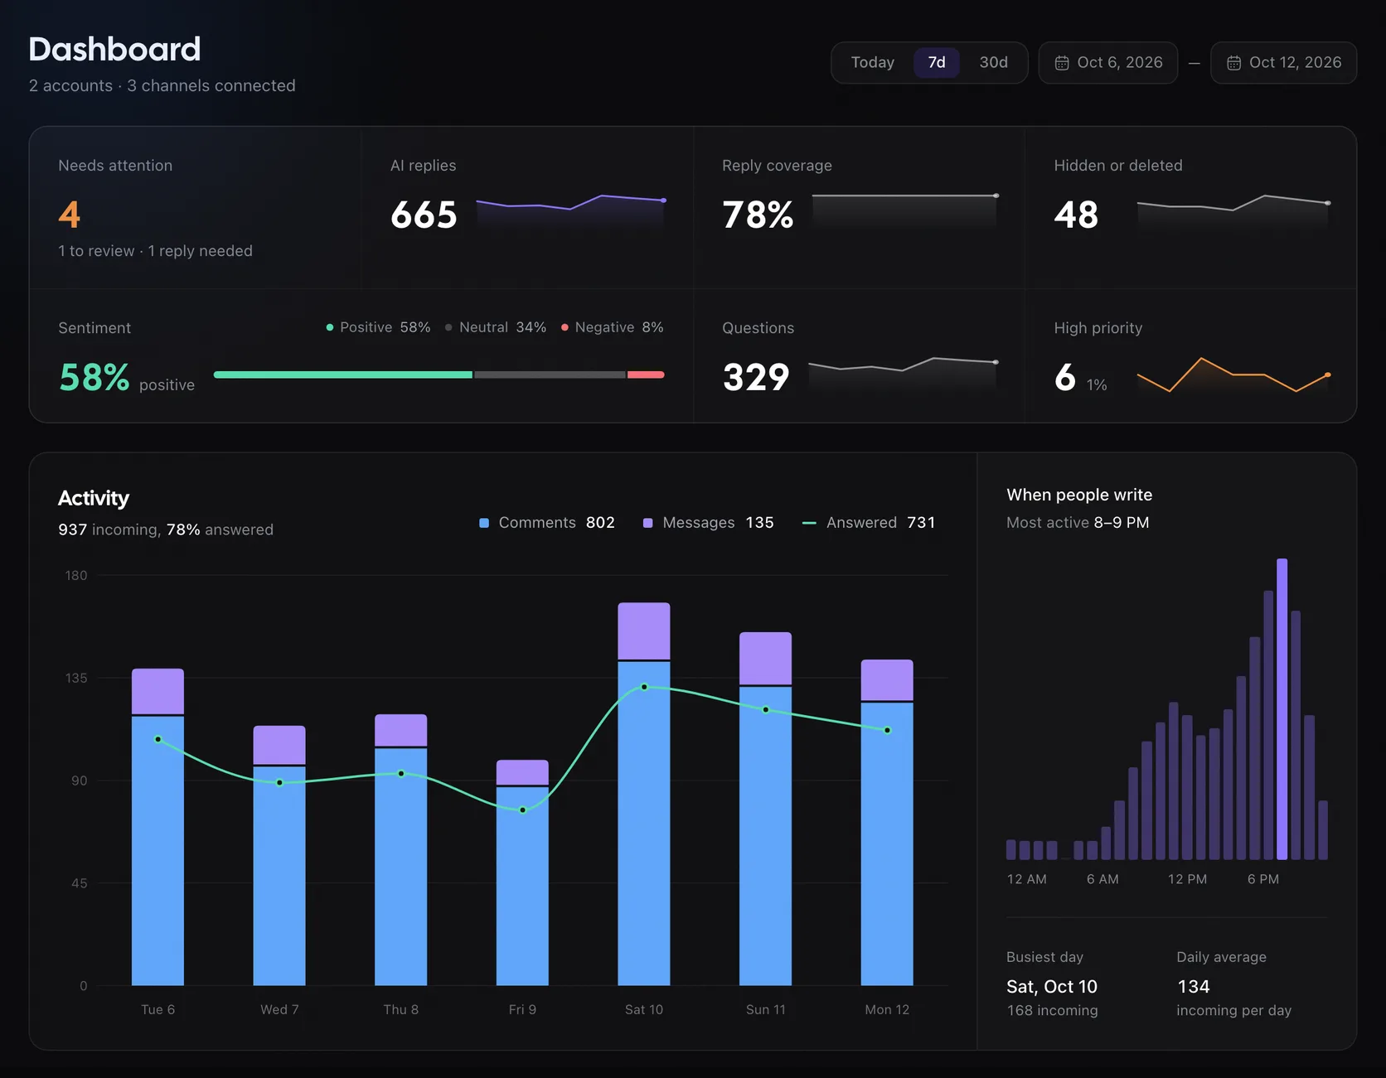
Task: Switch to the 30d range
Action: click(993, 63)
